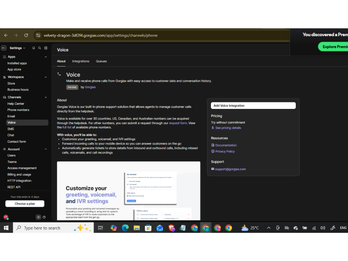Viewport: 348px width, 261px height.
Task: Collapse the Workspace section
Action: coord(46,77)
